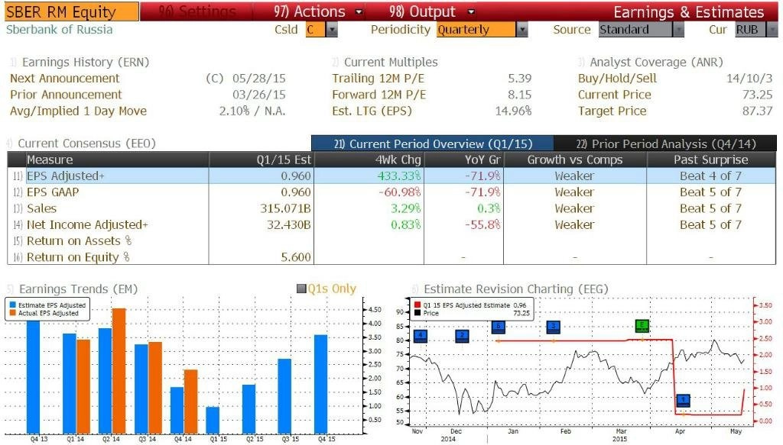The height and width of the screenshot is (445, 783).
Task: Select the Net Income Adjusted+ row label
Action: click(x=87, y=224)
